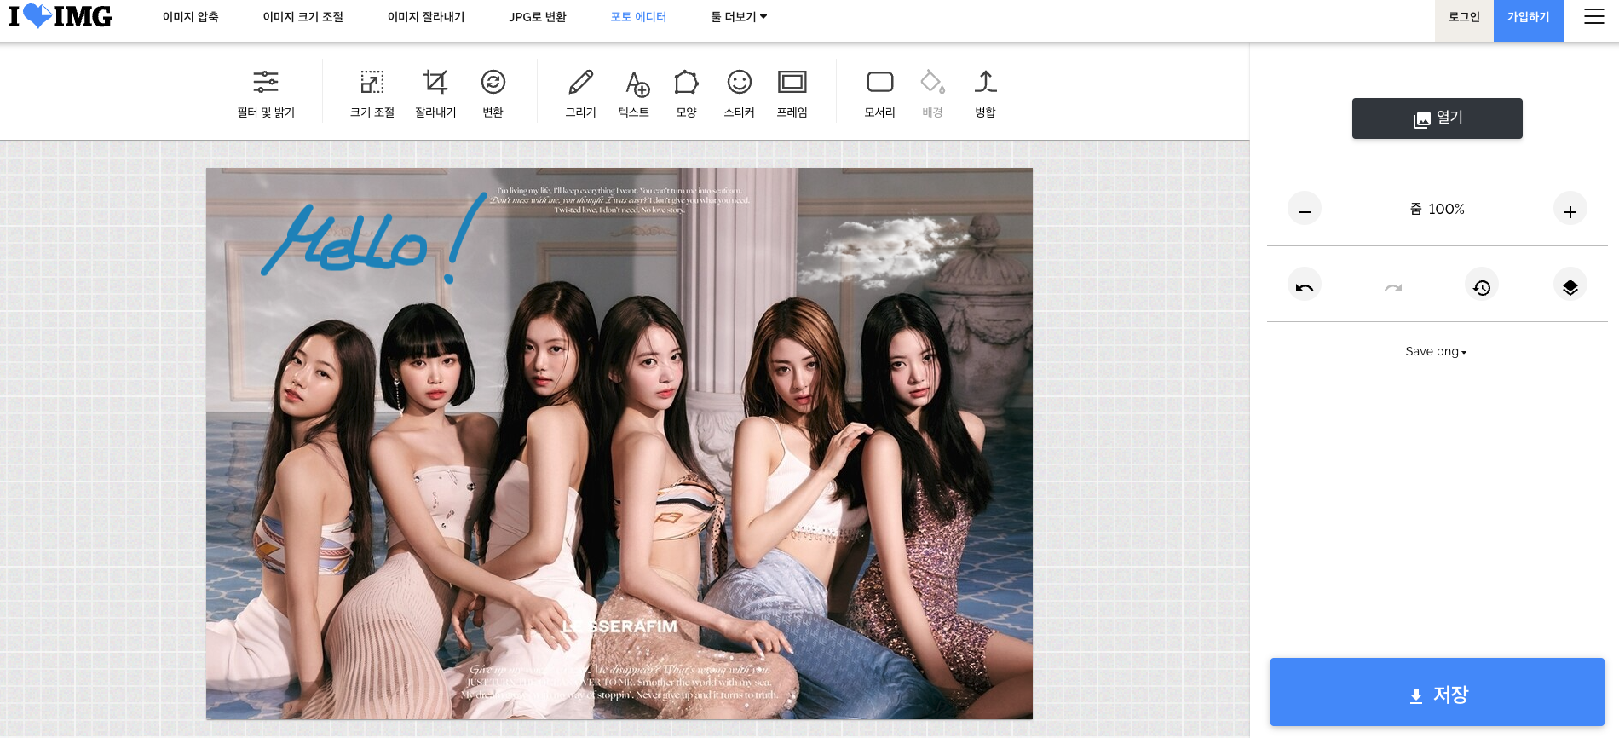The image size is (1619, 738).
Task: Open the layers panel icon
Action: pos(1570,285)
